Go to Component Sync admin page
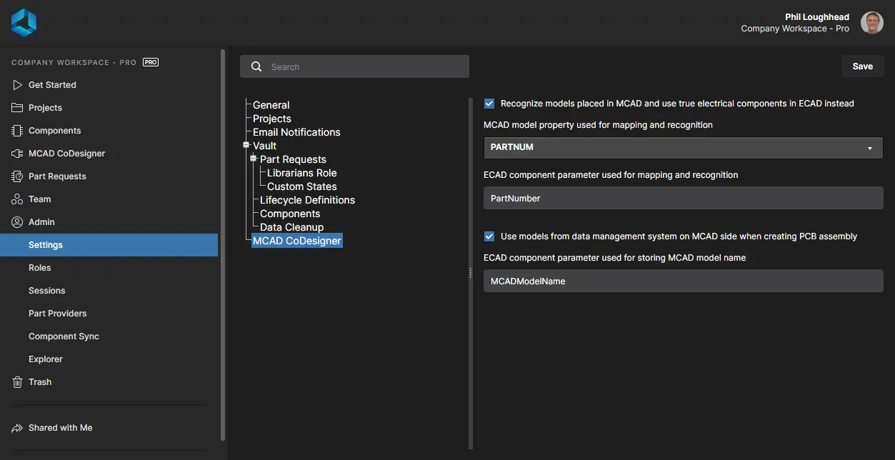 click(x=64, y=336)
